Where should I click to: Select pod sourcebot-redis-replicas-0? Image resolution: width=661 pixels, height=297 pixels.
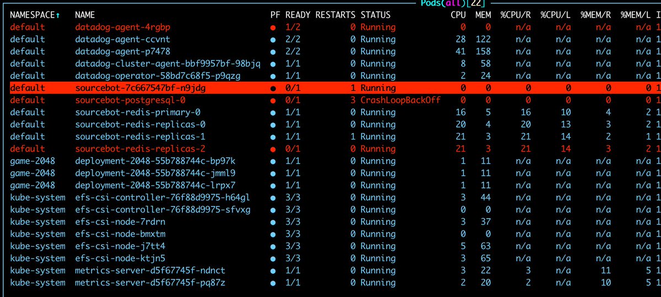(x=140, y=125)
